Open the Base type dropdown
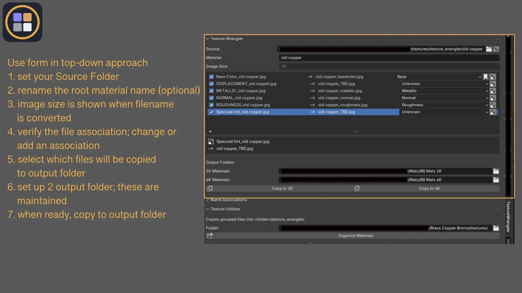This screenshot has width=522, height=293. pos(439,77)
